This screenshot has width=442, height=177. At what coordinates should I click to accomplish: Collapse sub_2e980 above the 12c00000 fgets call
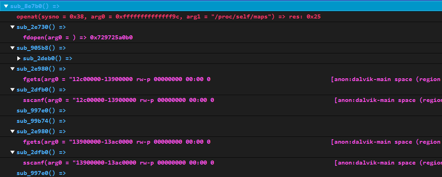[12, 69]
